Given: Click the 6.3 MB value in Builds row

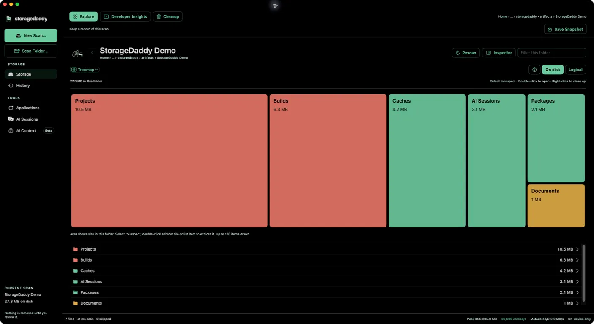Looking at the screenshot, I should click(567, 260).
